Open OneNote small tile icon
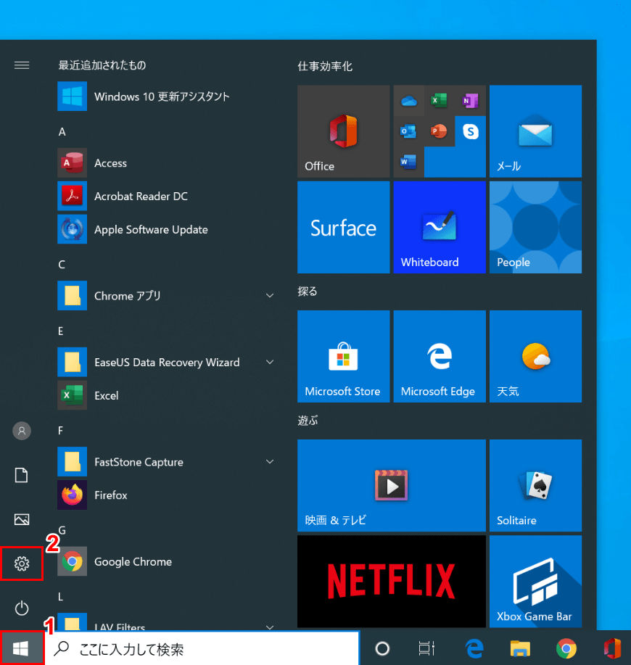This screenshot has height=665, width=631. (470, 101)
